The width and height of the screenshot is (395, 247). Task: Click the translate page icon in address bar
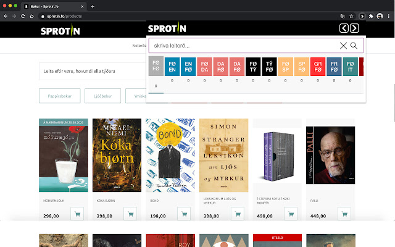(x=343, y=16)
